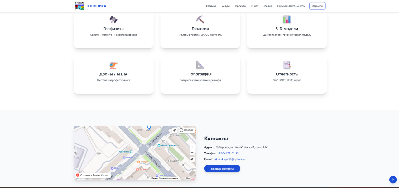This screenshot has width=399, height=188.
Task: Call the phone number +7 984 262-61-15
Action: [228, 153]
